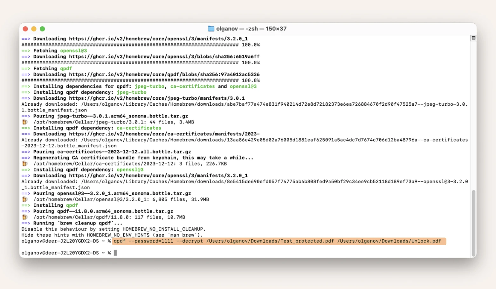Click the scroll widget icon at top right
Screen dimensions: 496x289
(x=473, y=37)
